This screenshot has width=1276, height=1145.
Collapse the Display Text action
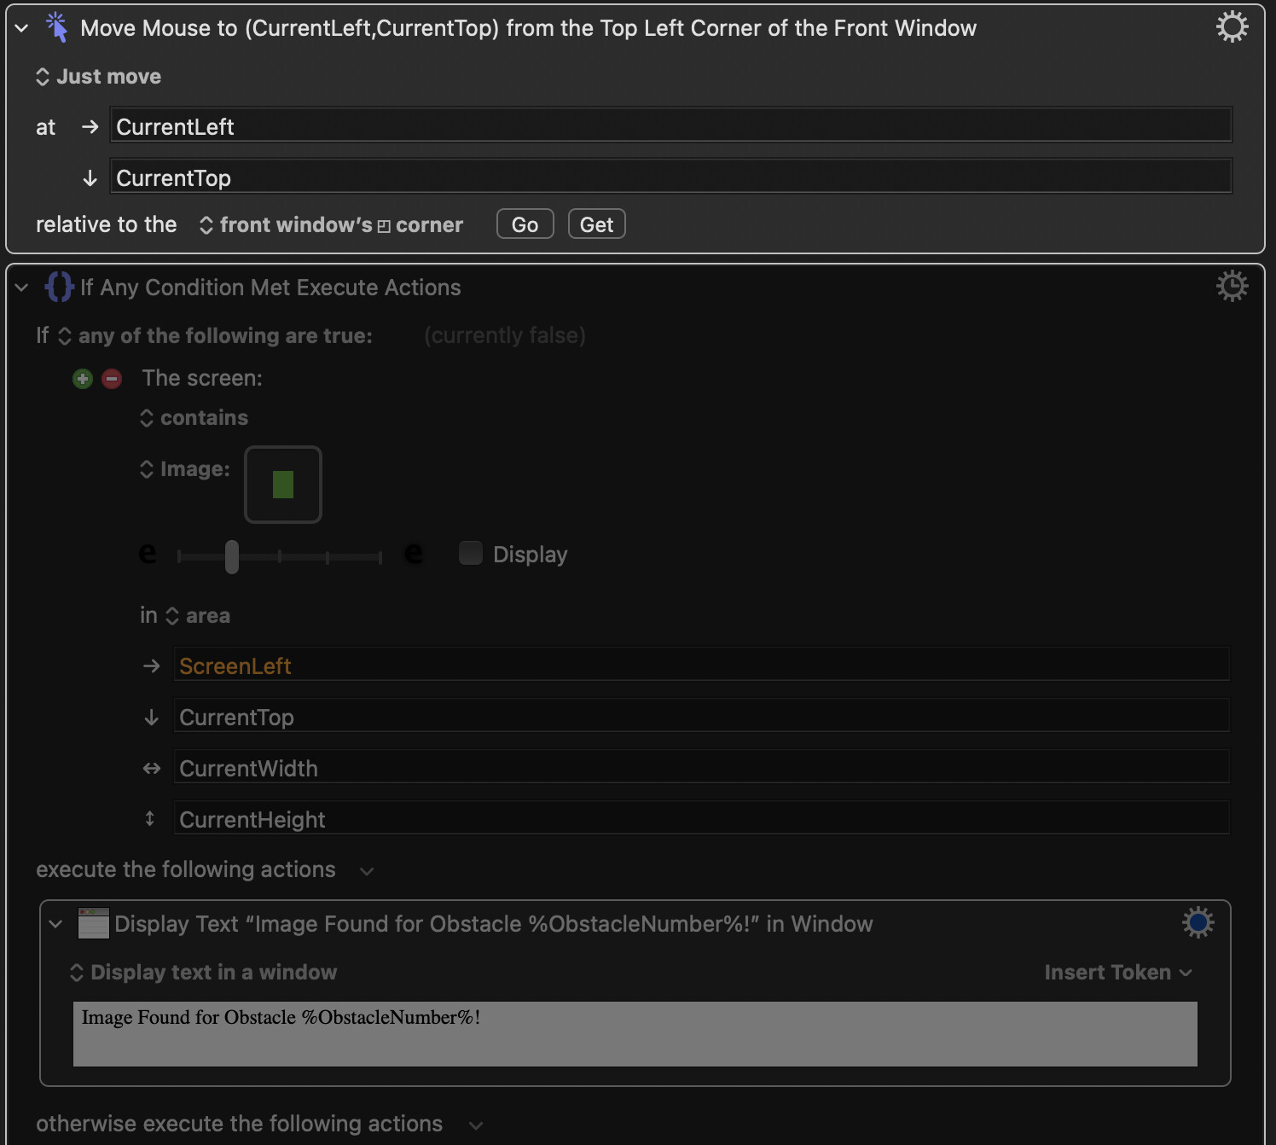pos(55,924)
